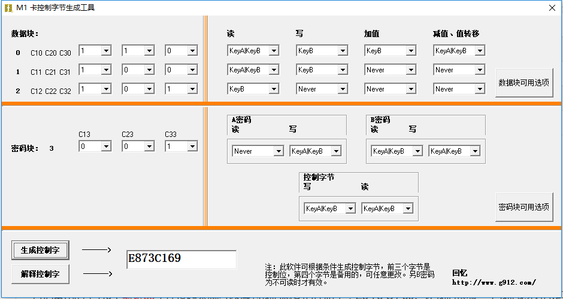This screenshot has width=563, height=299.
Task: Open the C11 dropdown for block 1
Action: point(106,69)
